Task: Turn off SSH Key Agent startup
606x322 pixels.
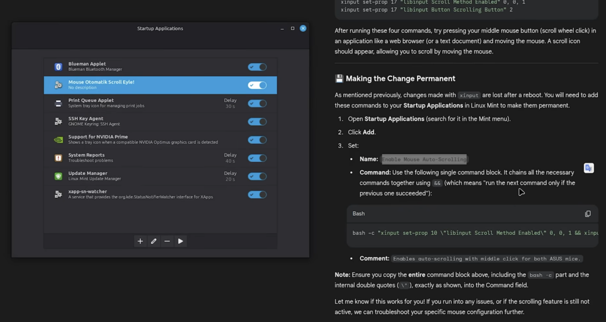Action: pyautogui.click(x=257, y=122)
